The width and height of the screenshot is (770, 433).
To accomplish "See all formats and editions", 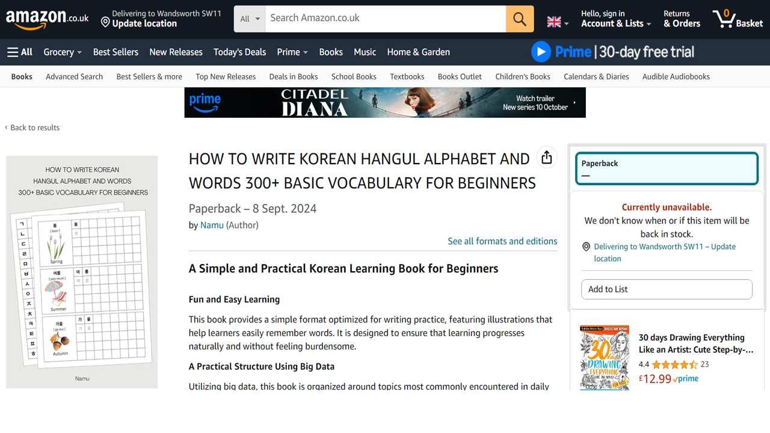I will [x=502, y=241].
